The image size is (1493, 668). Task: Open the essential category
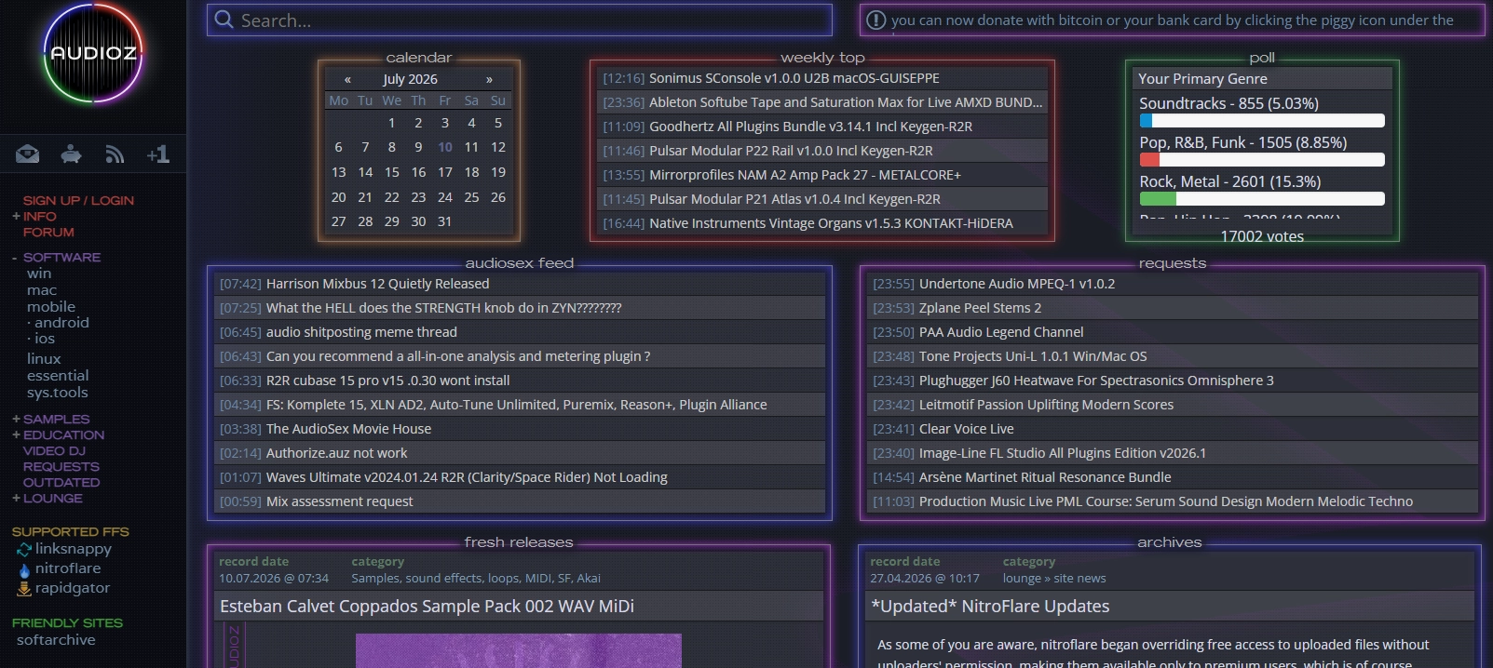point(58,376)
